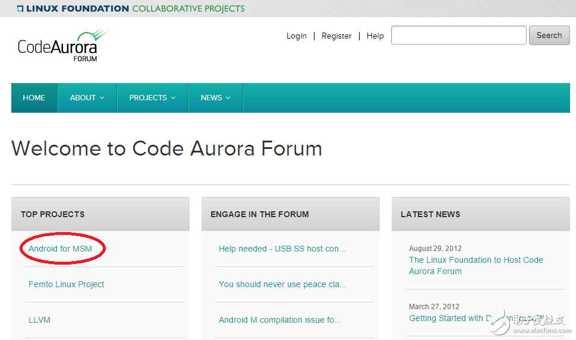Open 'Android M compilation issue' forum thread
Image resolution: width=576 pixels, height=340 pixels.
(279, 320)
